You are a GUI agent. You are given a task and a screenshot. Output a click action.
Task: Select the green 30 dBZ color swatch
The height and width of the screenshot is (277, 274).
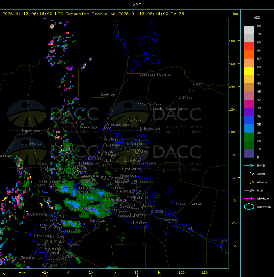coord(249,137)
